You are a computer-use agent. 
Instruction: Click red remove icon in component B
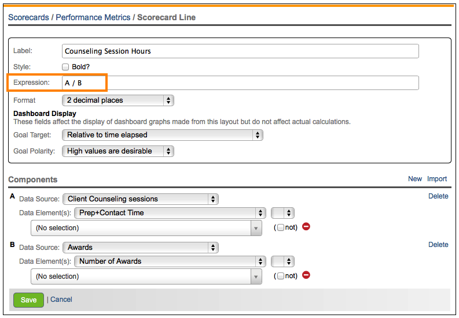[306, 275]
